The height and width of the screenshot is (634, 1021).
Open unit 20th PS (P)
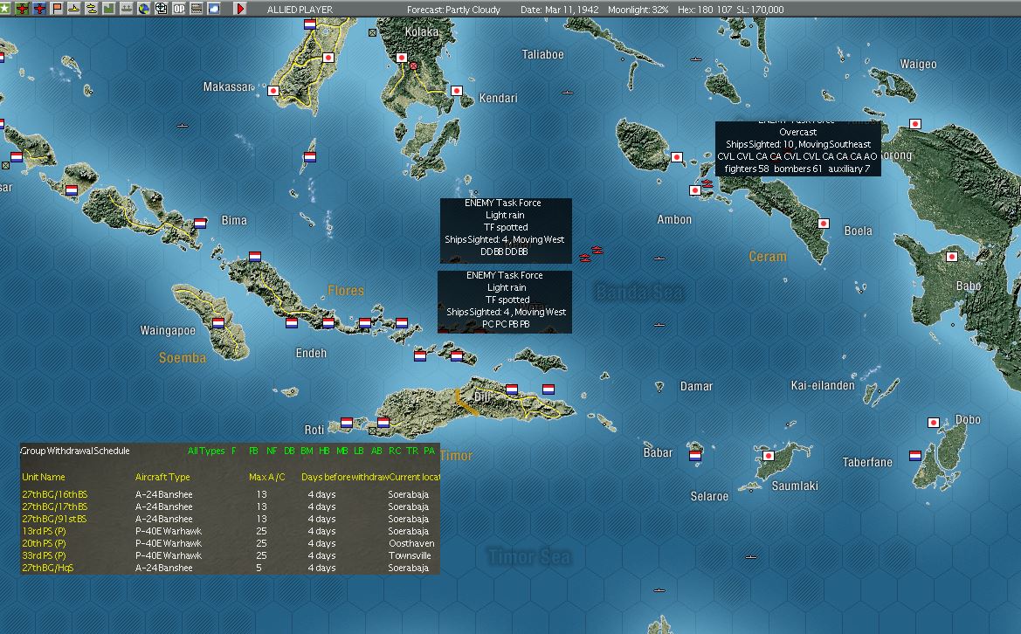[x=45, y=543]
